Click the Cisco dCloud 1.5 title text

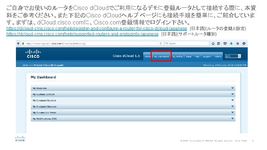click(126, 56)
